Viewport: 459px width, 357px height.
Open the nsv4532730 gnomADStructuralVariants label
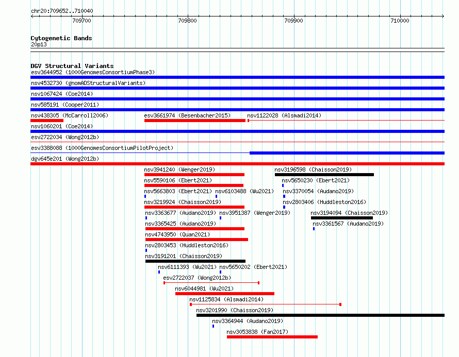tap(88, 83)
